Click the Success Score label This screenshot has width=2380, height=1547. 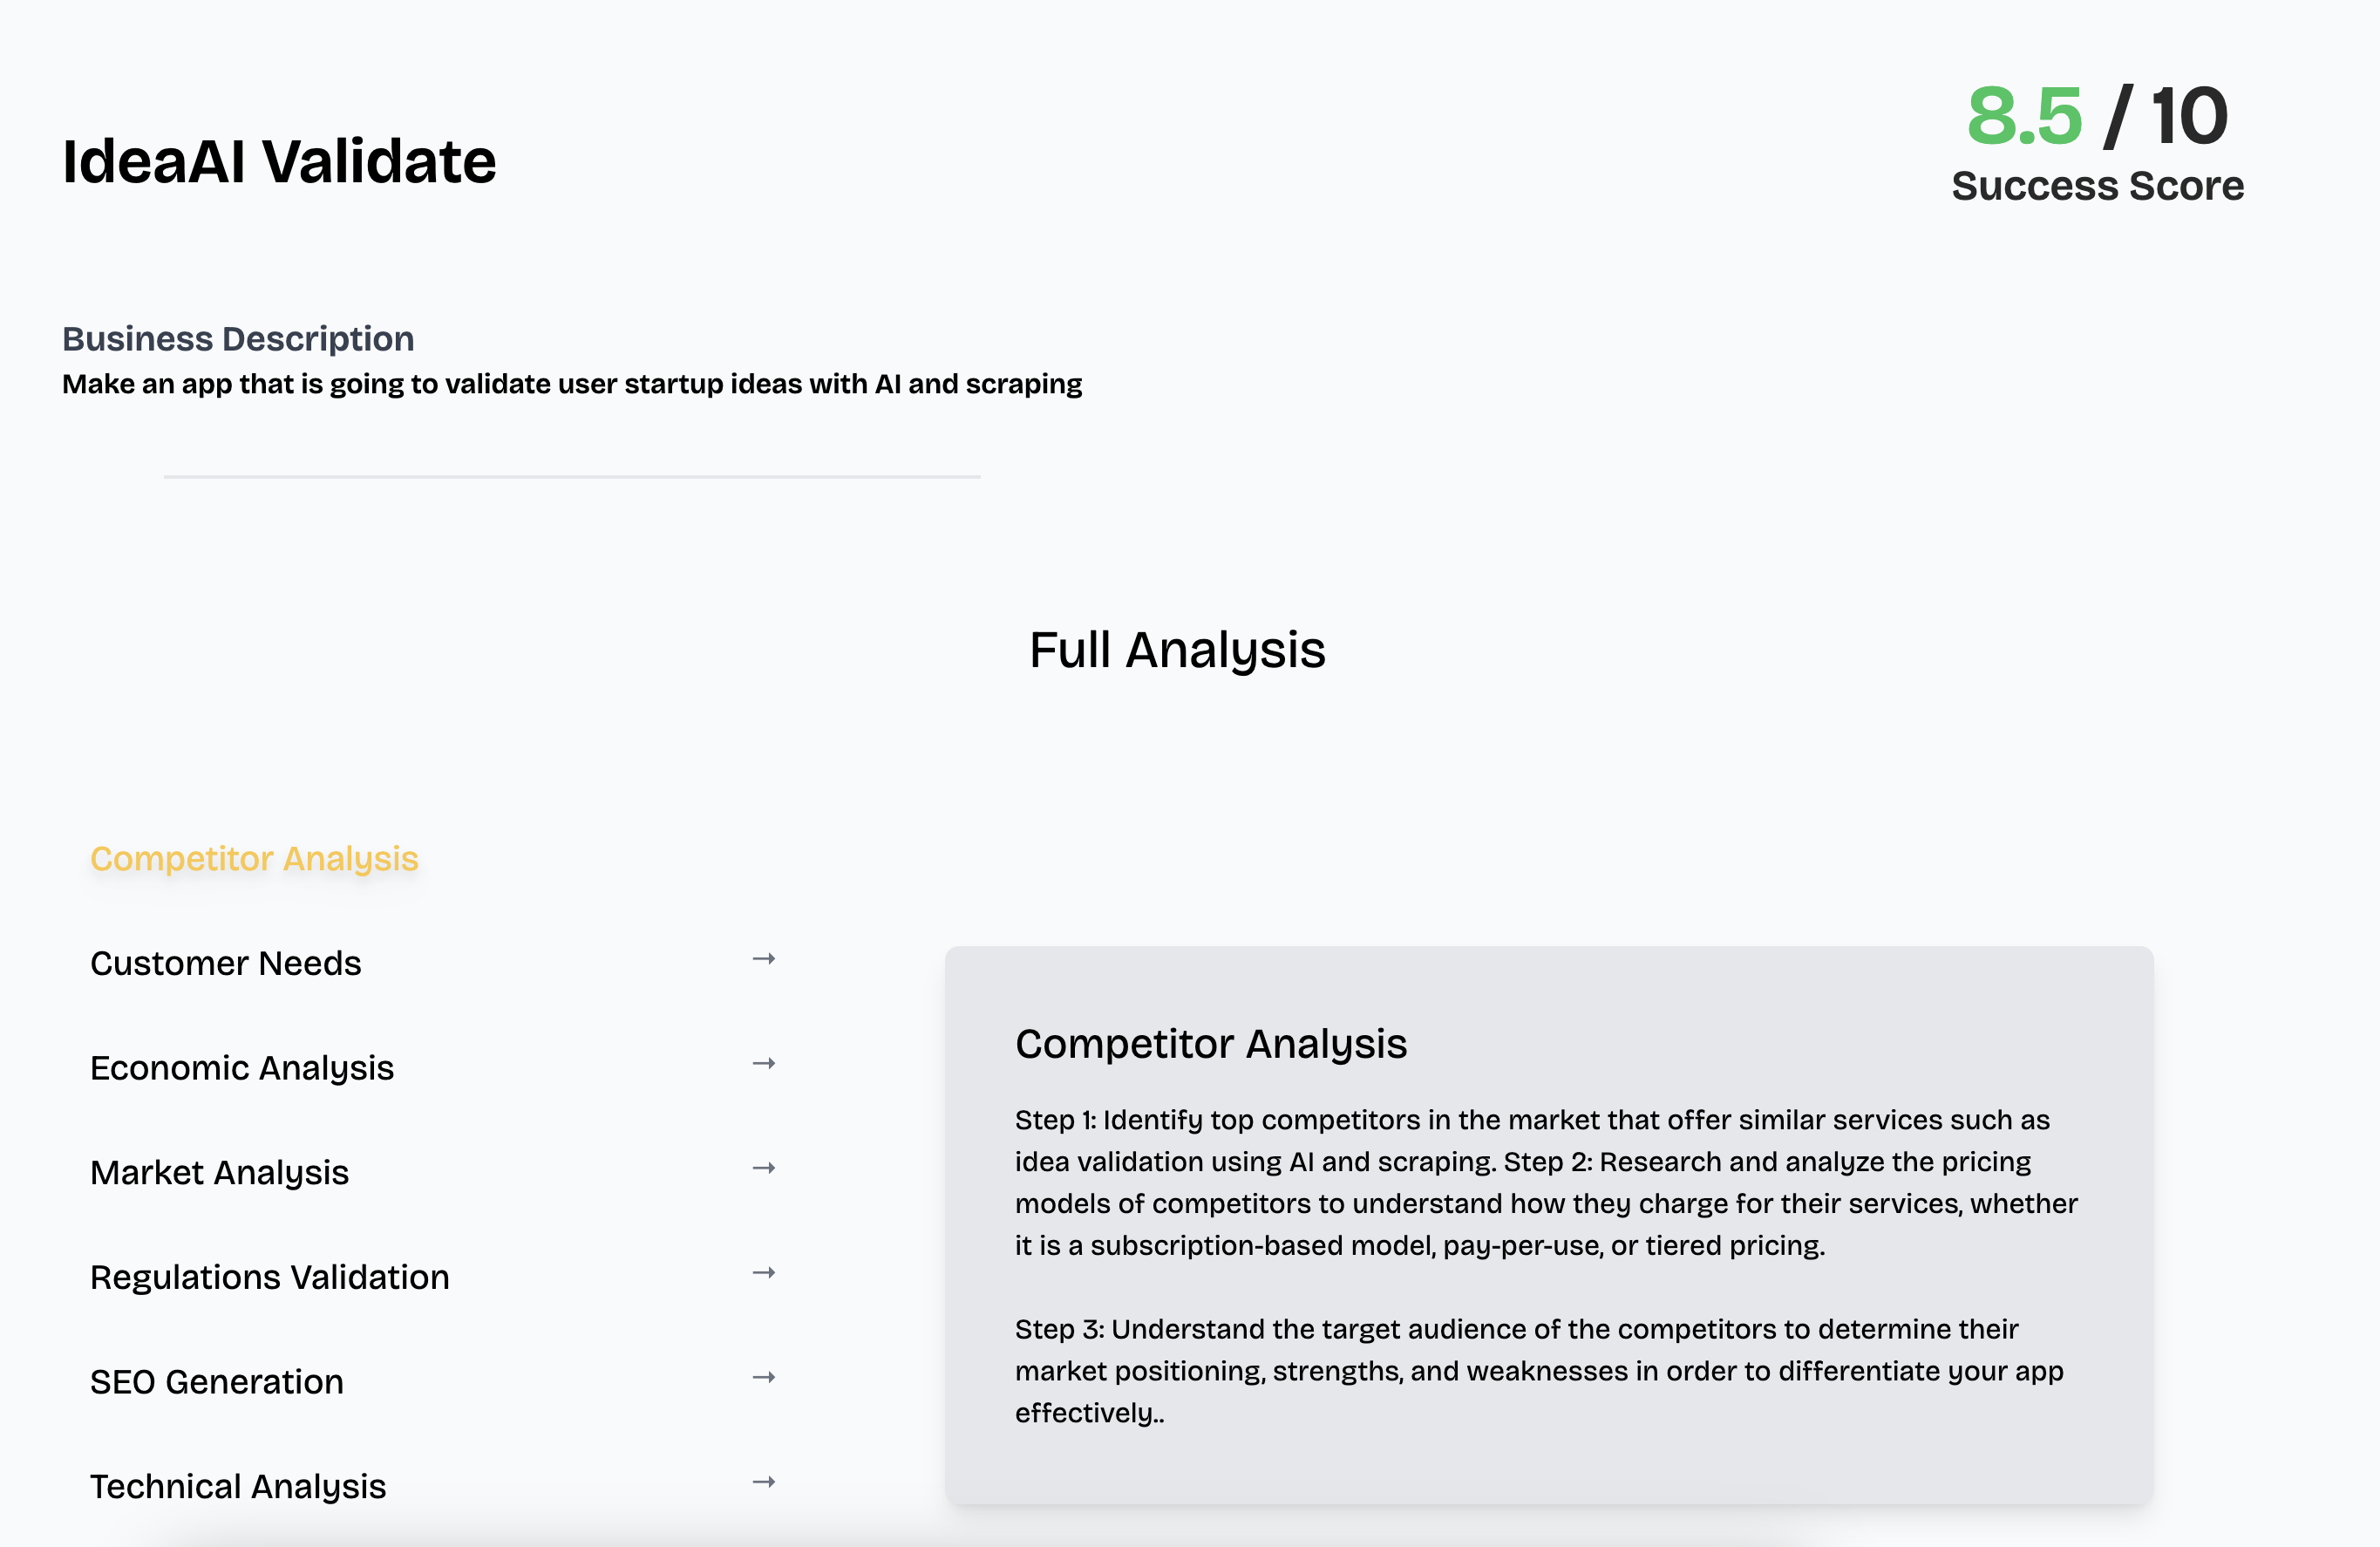(x=2098, y=186)
